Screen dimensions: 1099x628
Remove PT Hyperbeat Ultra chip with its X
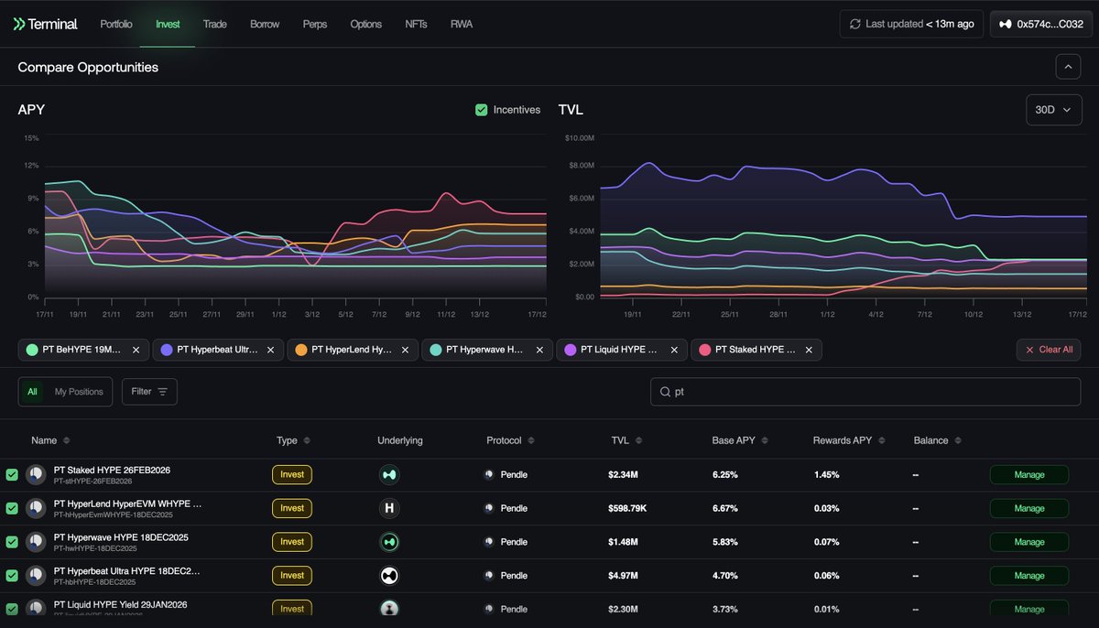pyautogui.click(x=270, y=350)
